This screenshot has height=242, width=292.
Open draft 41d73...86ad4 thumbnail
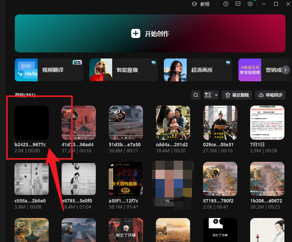coord(79,122)
